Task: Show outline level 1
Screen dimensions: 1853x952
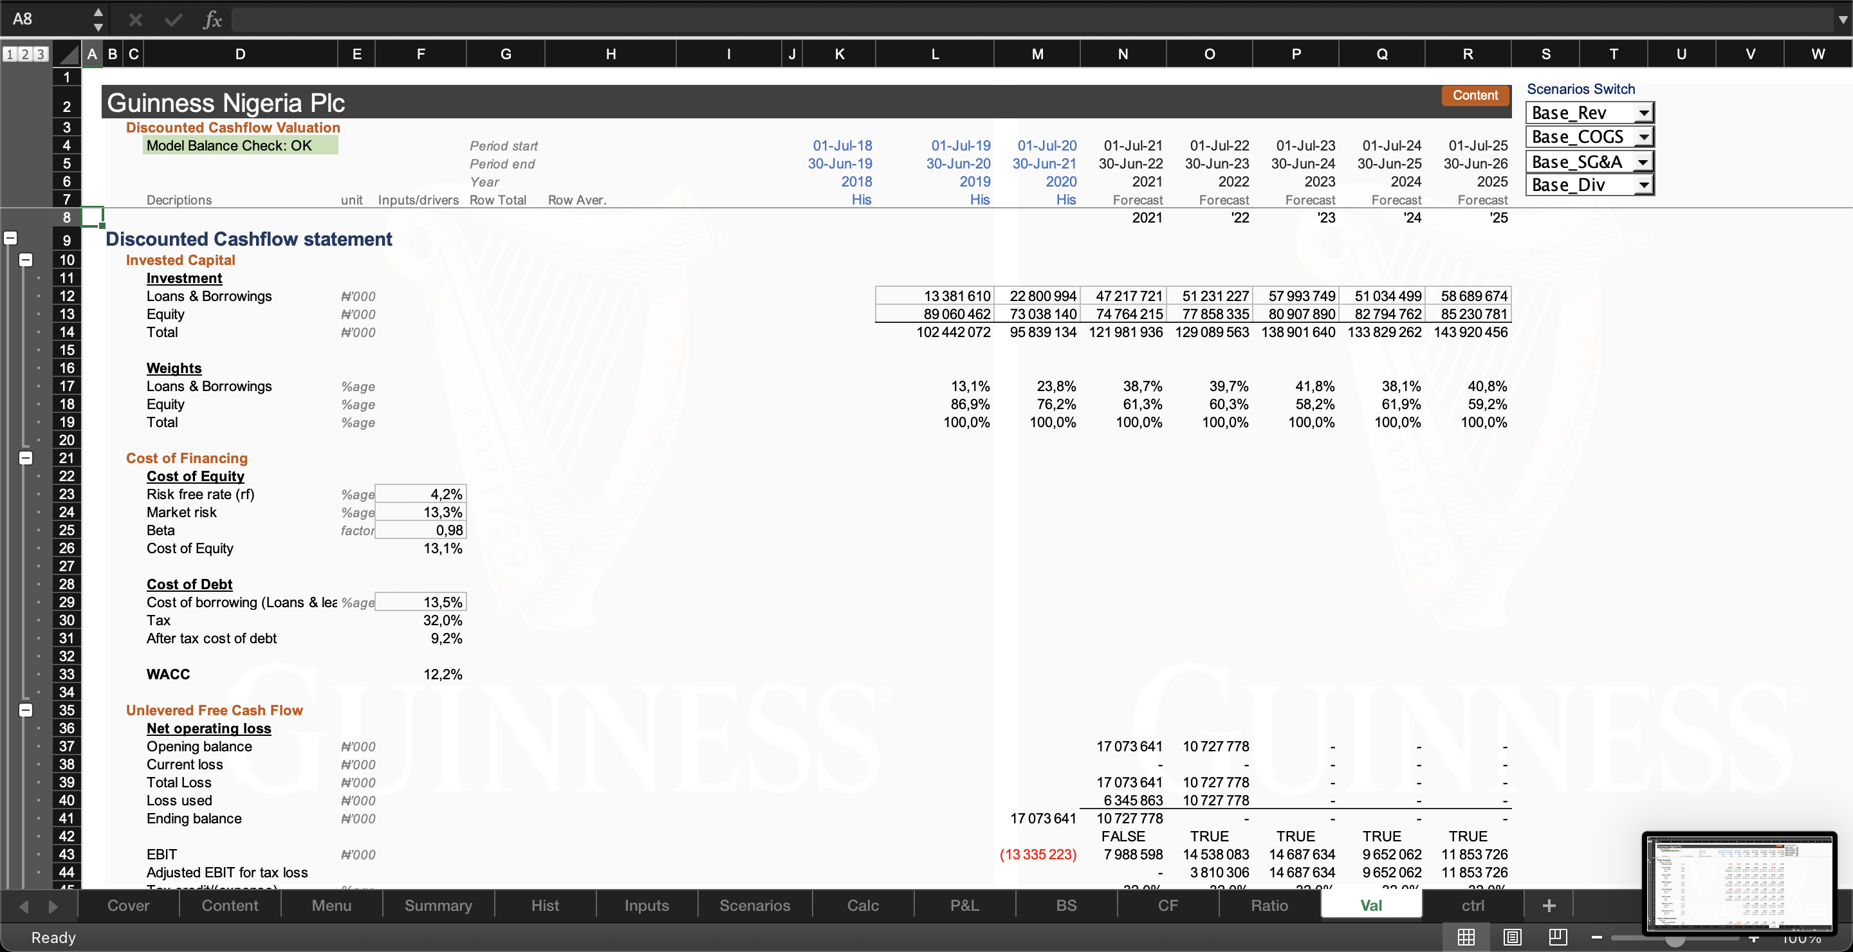Action: pyautogui.click(x=10, y=54)
